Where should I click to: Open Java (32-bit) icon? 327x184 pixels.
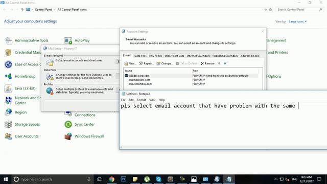[x=8, y=88]
